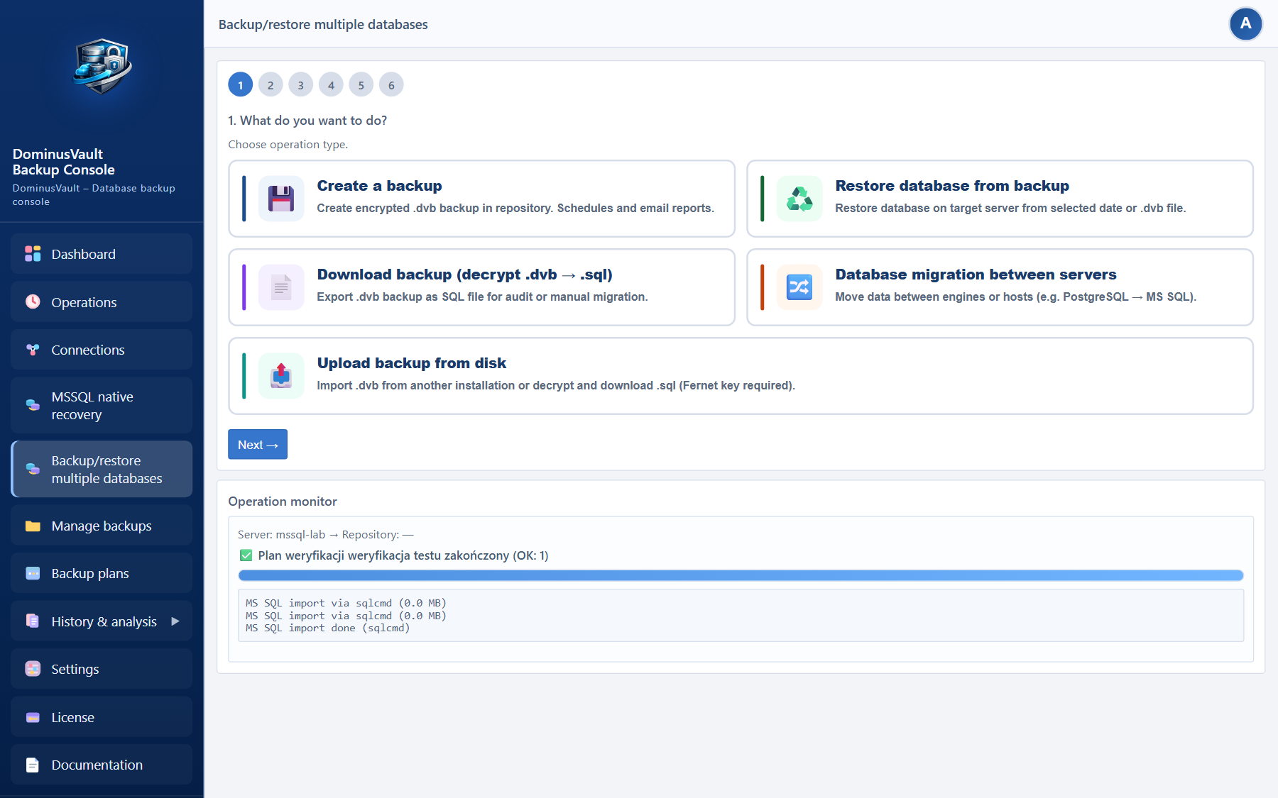Click the 'MS SQL import done (sqlcmd)' log line

pos(327,628)
